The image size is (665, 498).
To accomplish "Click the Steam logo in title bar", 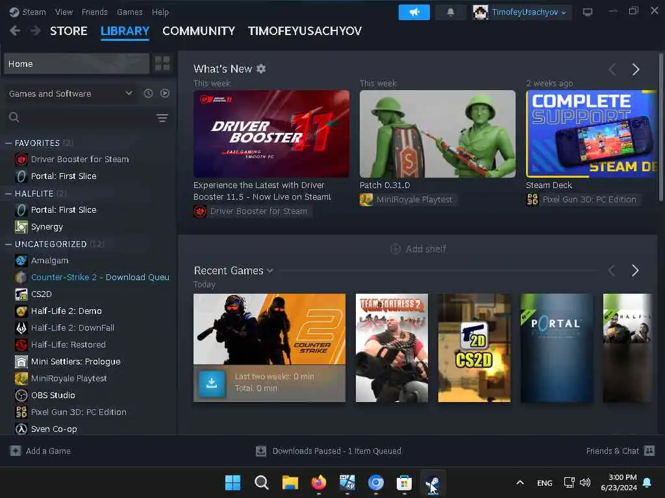I will [14, 12].
